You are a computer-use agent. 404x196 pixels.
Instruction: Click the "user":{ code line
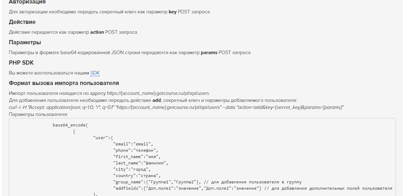(x=103, y=138)
